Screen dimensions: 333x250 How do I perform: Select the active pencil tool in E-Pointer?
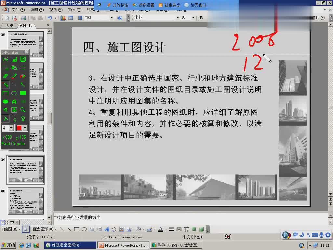tap(5, 85)
